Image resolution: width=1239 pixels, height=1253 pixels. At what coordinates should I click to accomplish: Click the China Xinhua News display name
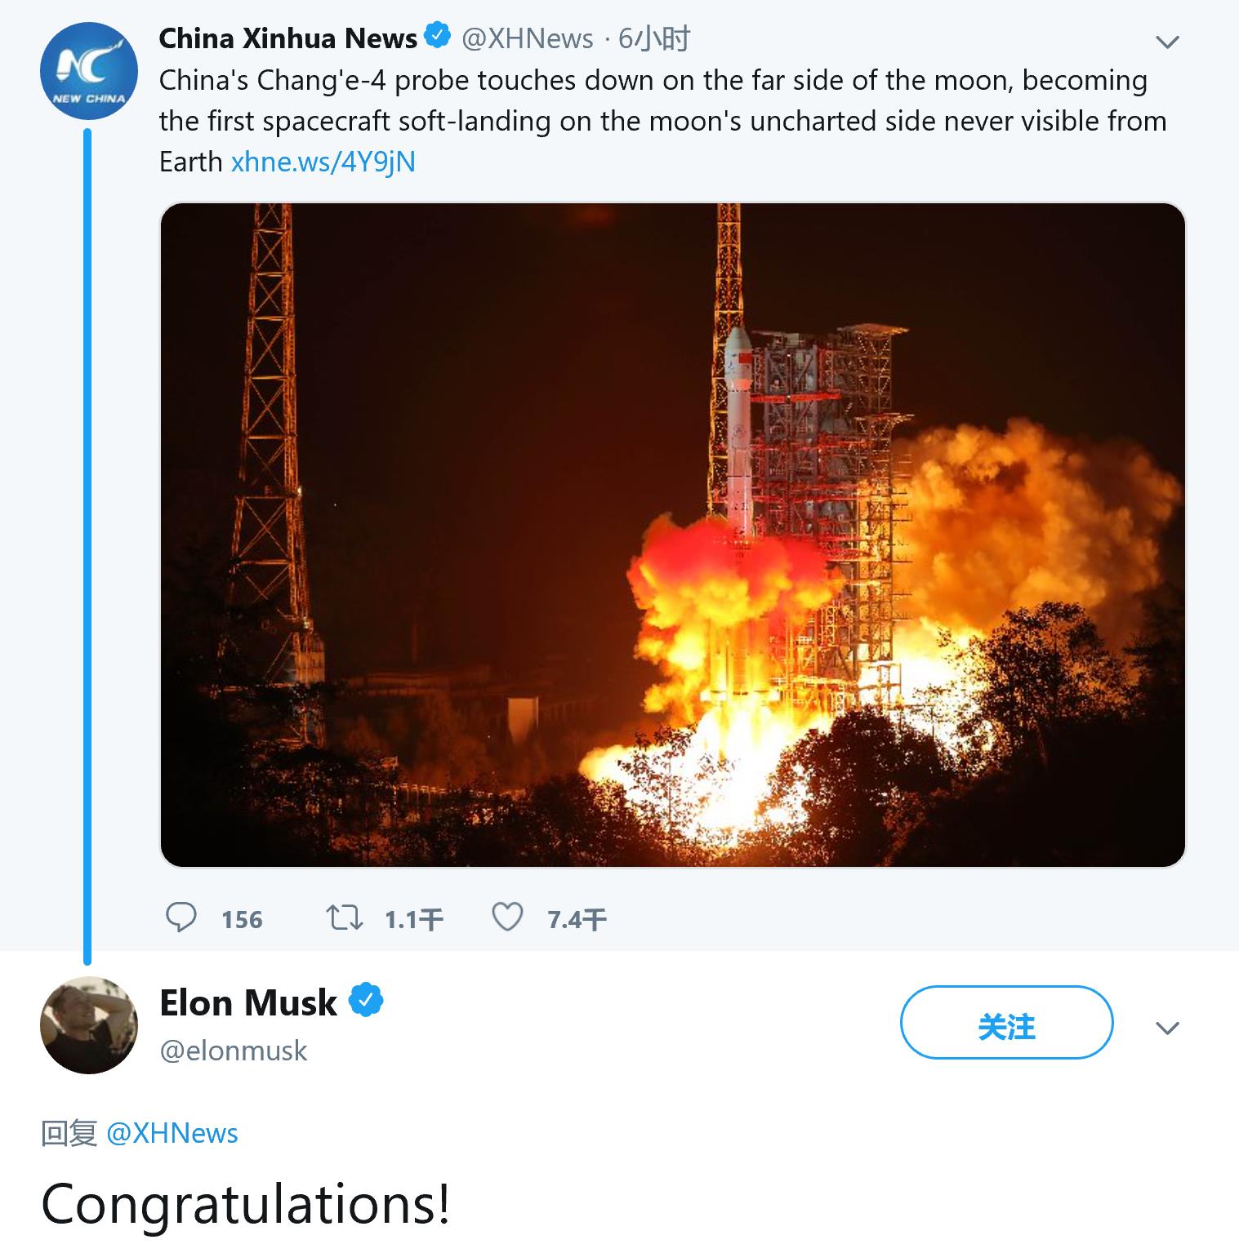(287, 38)
